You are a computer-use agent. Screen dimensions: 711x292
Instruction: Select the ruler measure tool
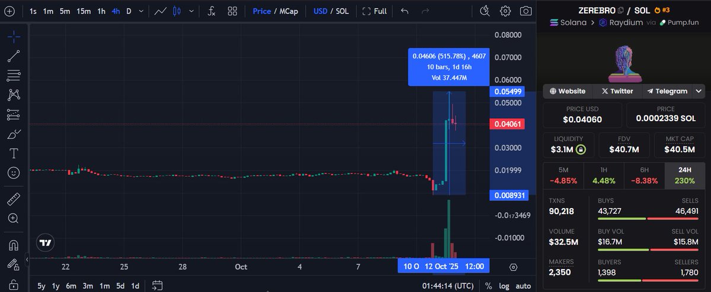(14, 199)
